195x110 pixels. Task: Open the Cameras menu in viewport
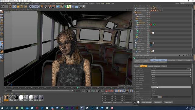click(x=12, y=10)
